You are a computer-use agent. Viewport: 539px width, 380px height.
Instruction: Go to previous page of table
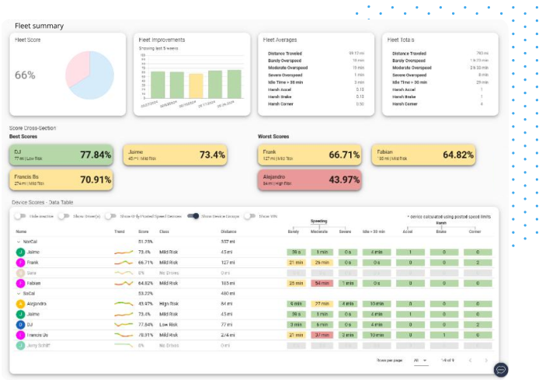[468, 361]
